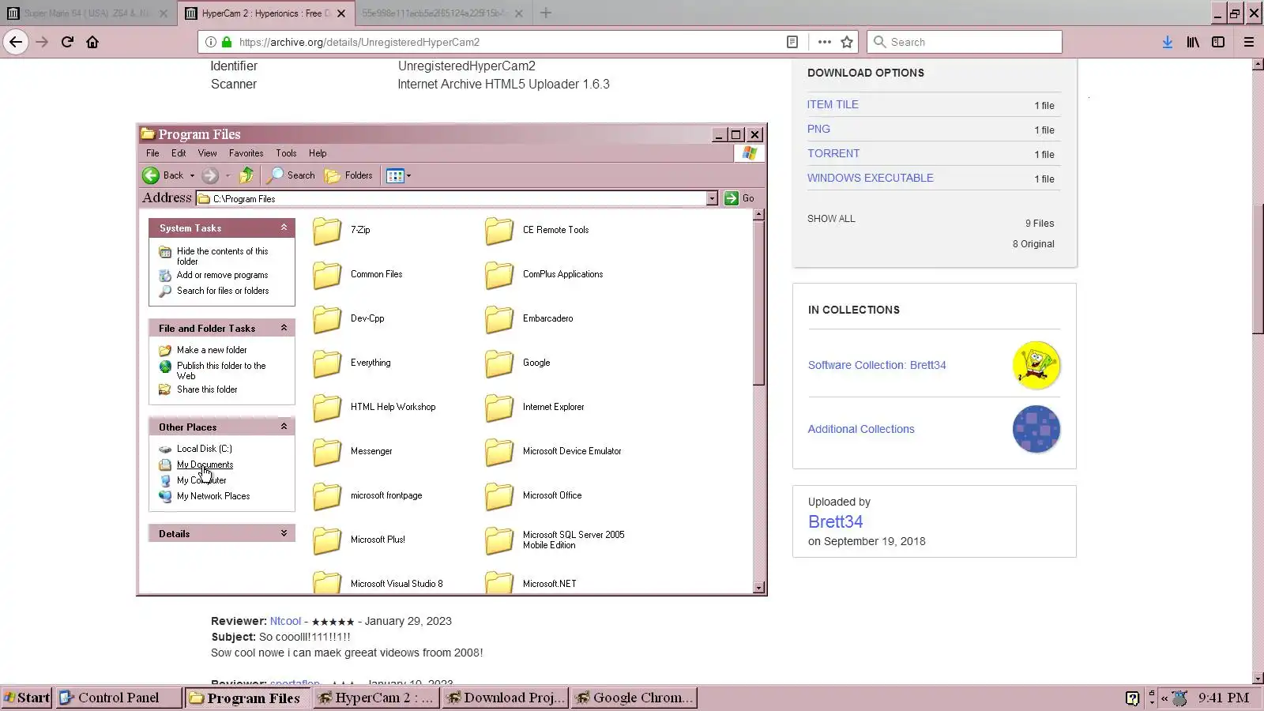
Task: Click Hide the contents of this folder
Action: [222, 256]
